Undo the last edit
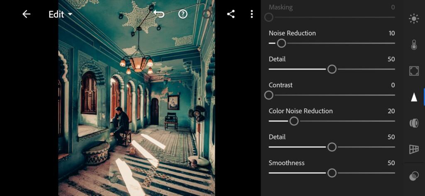Viewport: 425px width, 196px height. pos(159,14)
